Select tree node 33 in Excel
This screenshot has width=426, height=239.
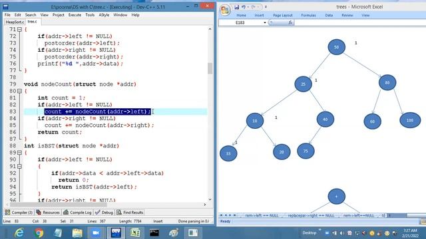(228, 153)
